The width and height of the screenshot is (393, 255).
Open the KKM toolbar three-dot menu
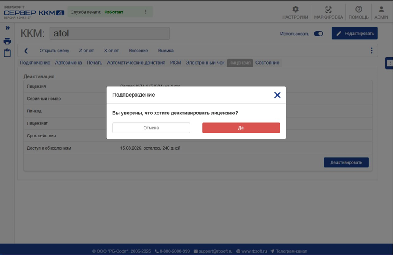pyautogui.click(x=371, y=51)
